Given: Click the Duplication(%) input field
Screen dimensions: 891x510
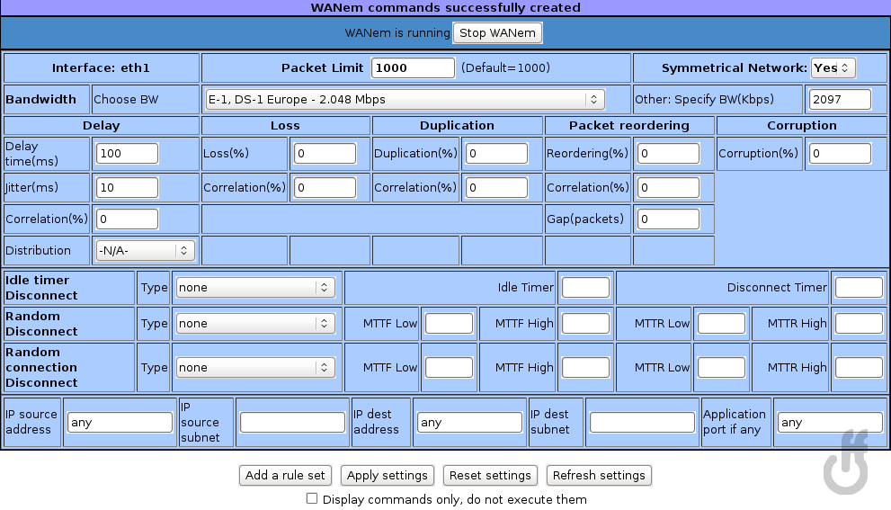Looking at the screenshot, I should click(x=496, y=154).
